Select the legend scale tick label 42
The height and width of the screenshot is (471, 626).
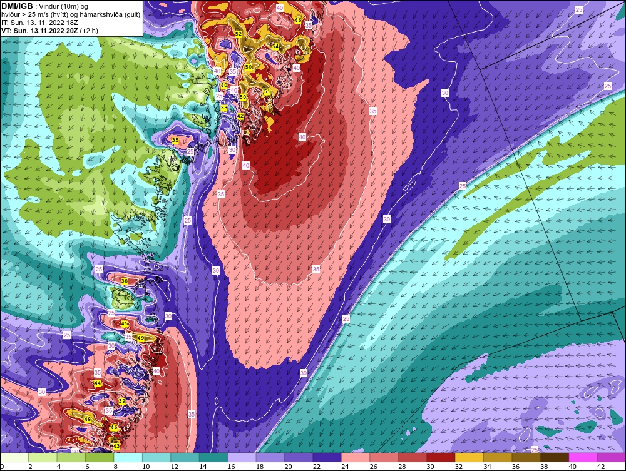[601, 467]
